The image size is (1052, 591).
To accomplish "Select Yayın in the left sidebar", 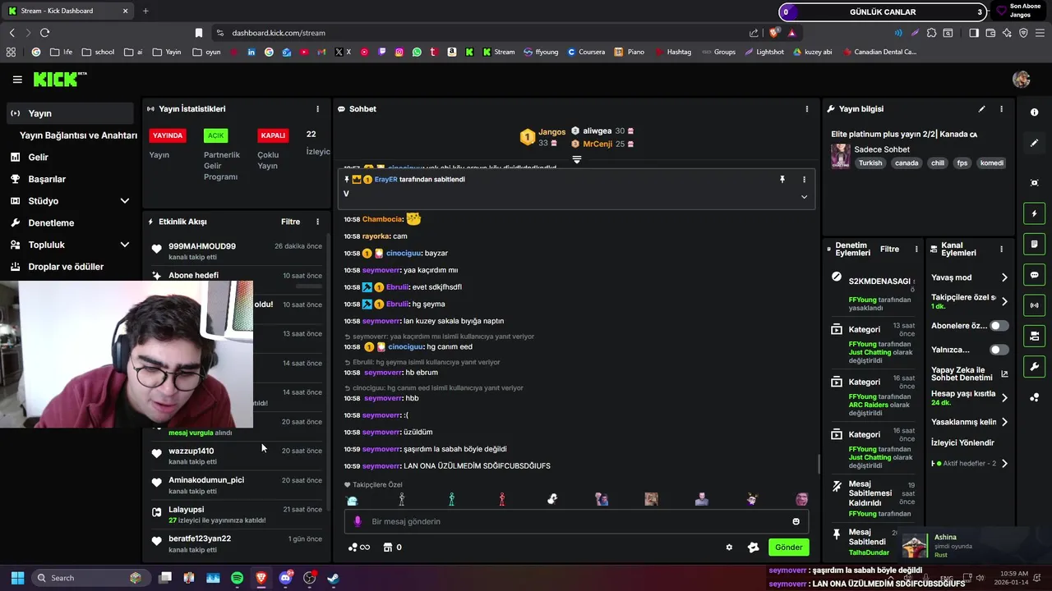I will point(69,113).
